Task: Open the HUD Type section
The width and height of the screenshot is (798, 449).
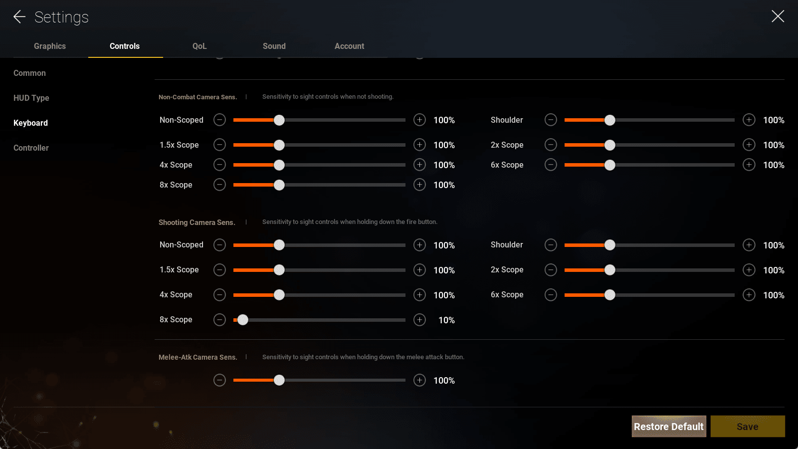Action: tap(31, 98)
